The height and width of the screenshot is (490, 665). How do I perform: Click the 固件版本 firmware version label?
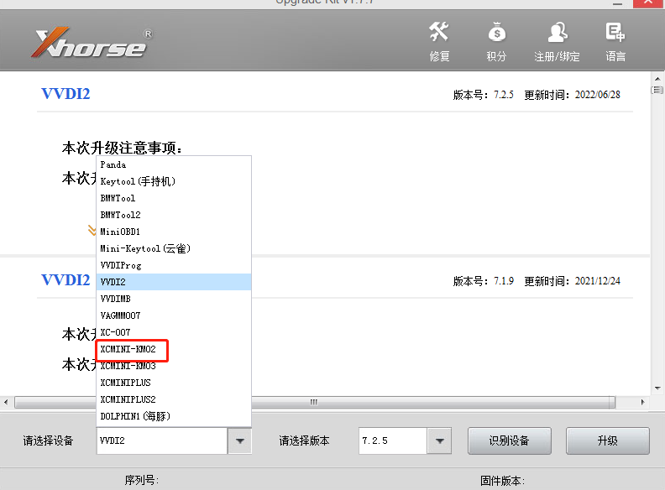(503, 481)
